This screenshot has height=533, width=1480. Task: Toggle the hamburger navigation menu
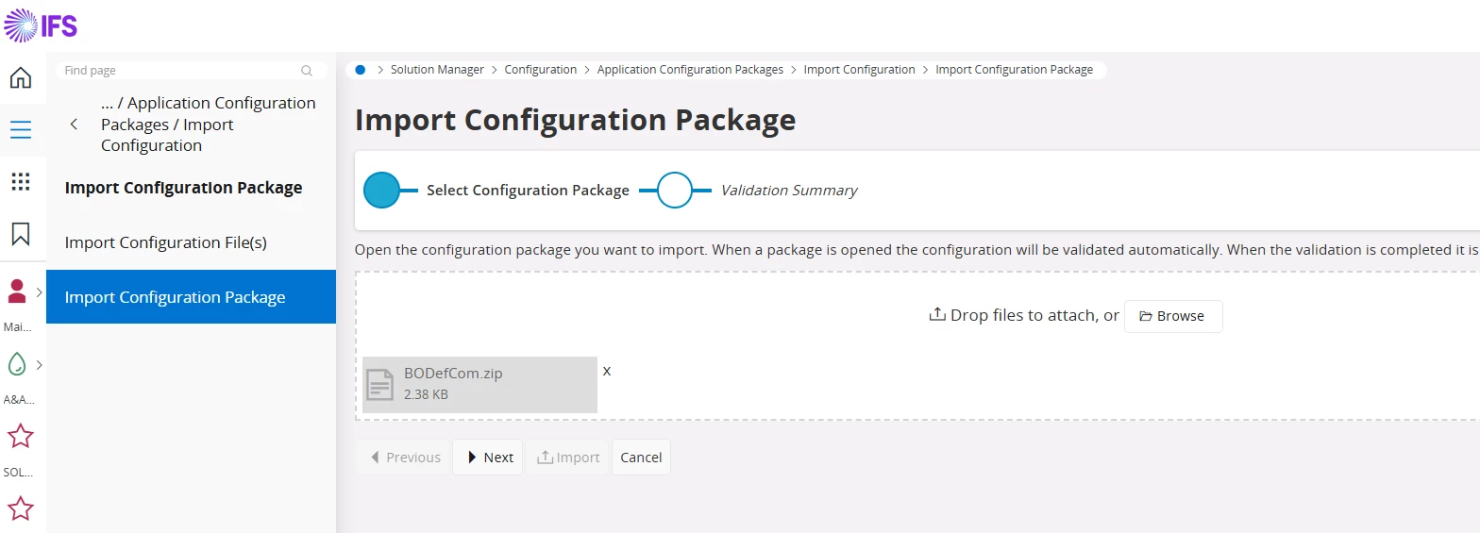tap(21, 130)
